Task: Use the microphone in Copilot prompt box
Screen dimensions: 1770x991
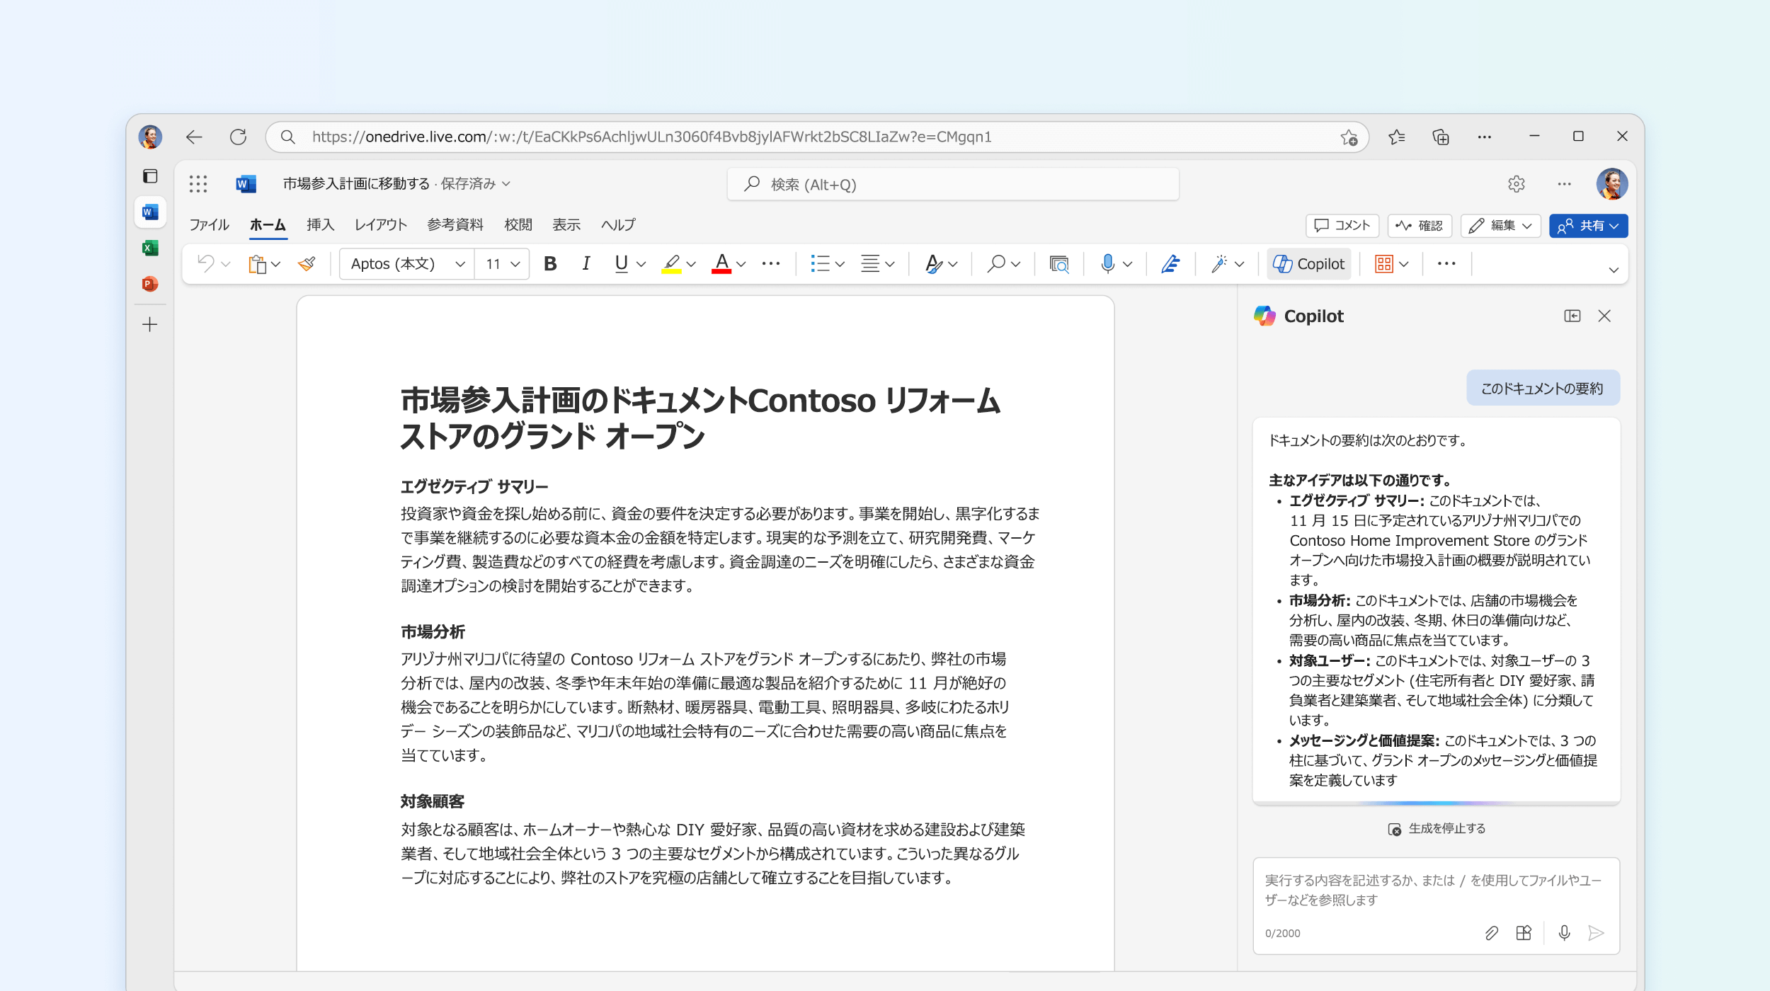Action: (1565, 933)
